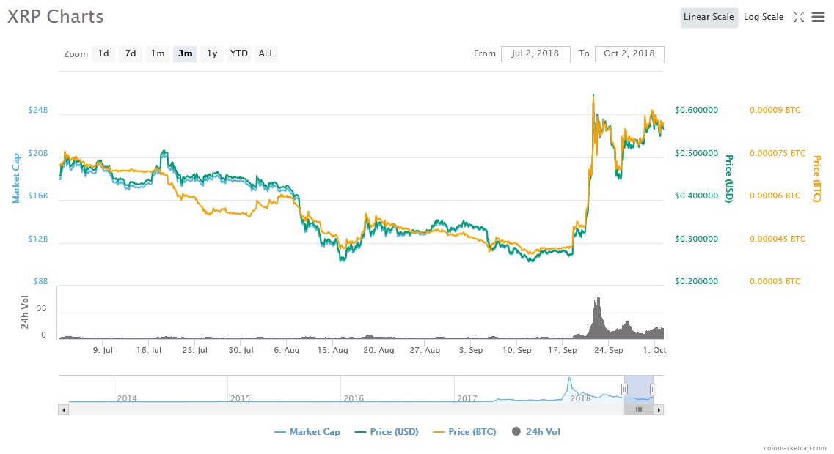Screen dimensions: 834x454
Task: Click the $0.200000 price axis label
Action: point(696,281)
